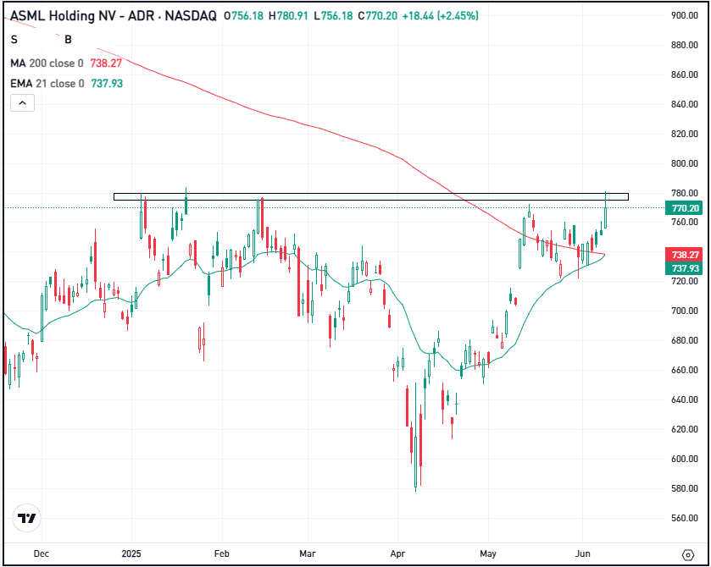The height and width of the screenshot is (567, 711).
Task: Click the 560.00 price axis label
Action: (x=684, y=518)
